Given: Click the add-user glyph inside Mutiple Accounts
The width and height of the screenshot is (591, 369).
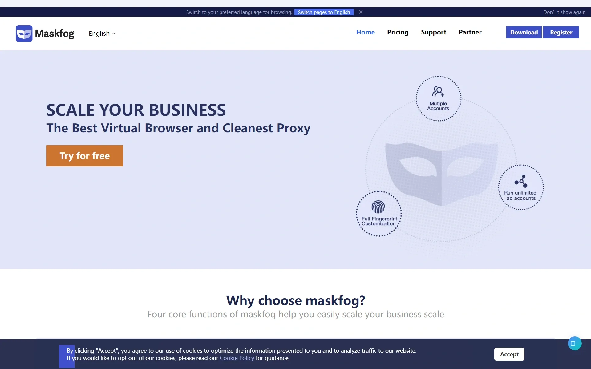Looking at the screenshot, I should (x=438, y=91).
